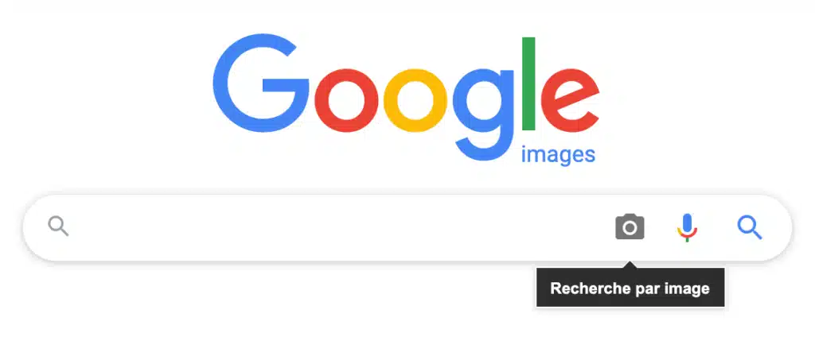This screenshot has width=815, height=364.
Task: Click the blue microphone head
Action: pos(687,223)
